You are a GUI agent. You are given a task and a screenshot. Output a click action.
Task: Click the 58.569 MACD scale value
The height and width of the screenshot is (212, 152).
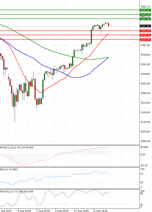tap(144, 147)
